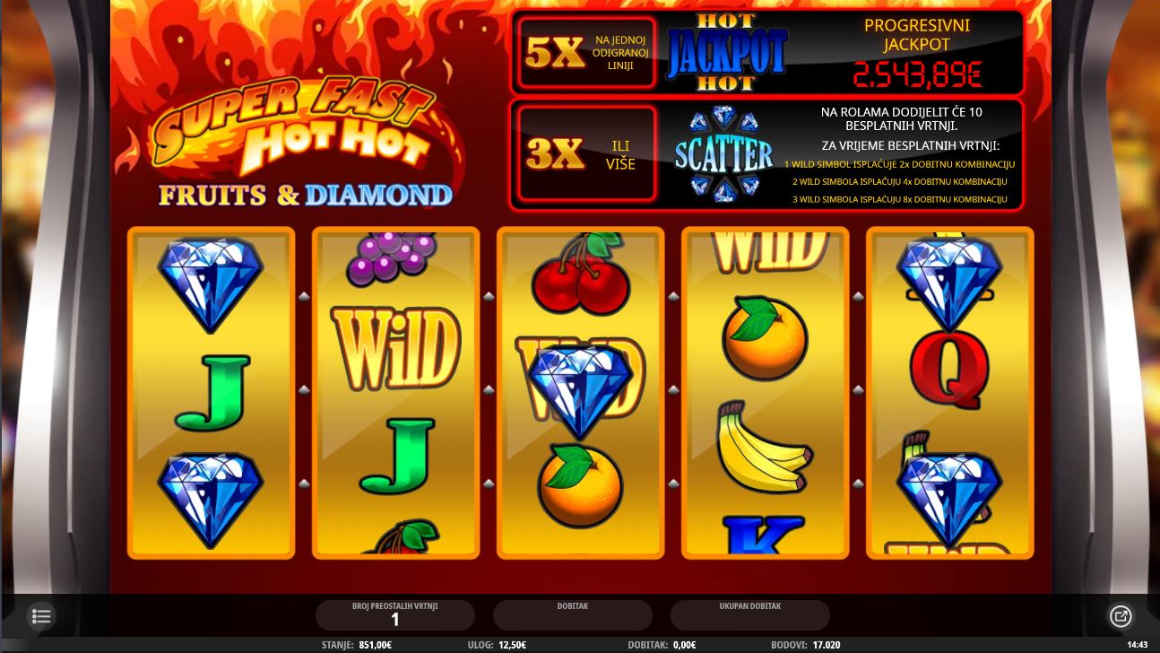This screenshot has height=653, width=1160.
Task: Click the Ukupan dobitak display field
Action: [750, 614]
